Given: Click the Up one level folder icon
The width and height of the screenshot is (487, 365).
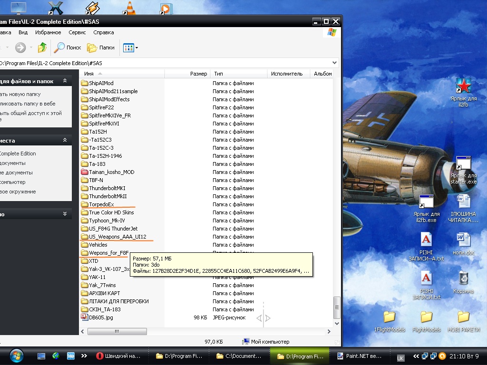Looking at the screenshot, I should (x=42, y=48).
